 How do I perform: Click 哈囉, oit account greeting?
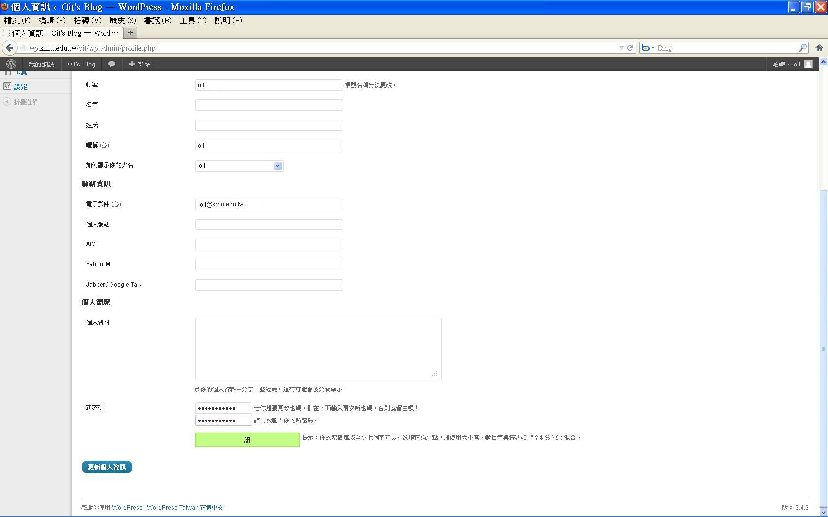pyautogui.click(x=786, y=65)
